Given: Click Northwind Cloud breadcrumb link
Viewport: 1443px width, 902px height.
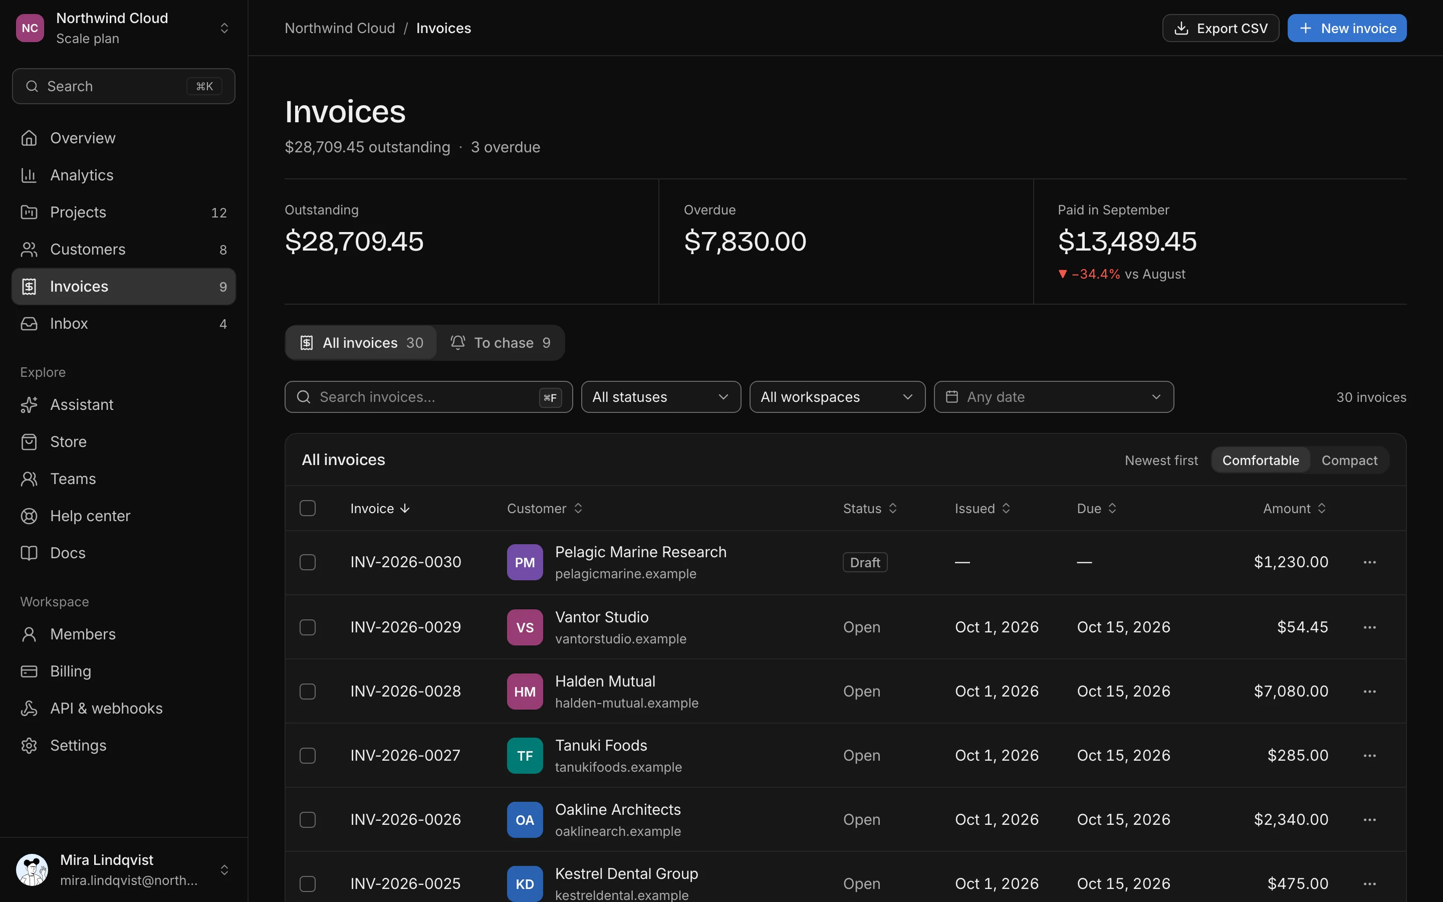Looking at the screenshot, I should click(339, 28).
